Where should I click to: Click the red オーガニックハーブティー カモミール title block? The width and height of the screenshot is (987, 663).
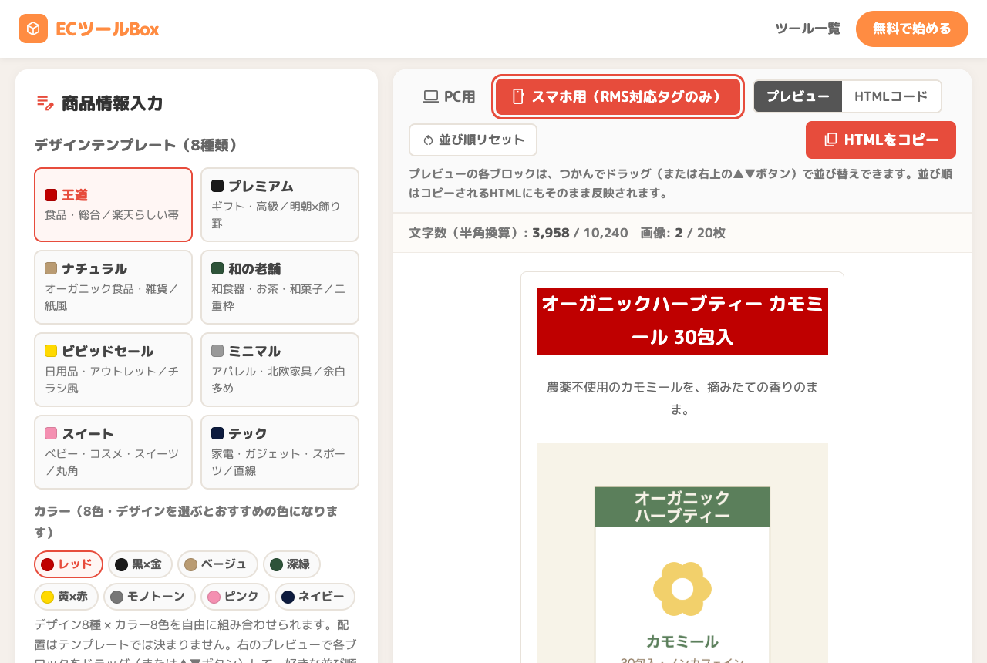click(x=682, y=321)
